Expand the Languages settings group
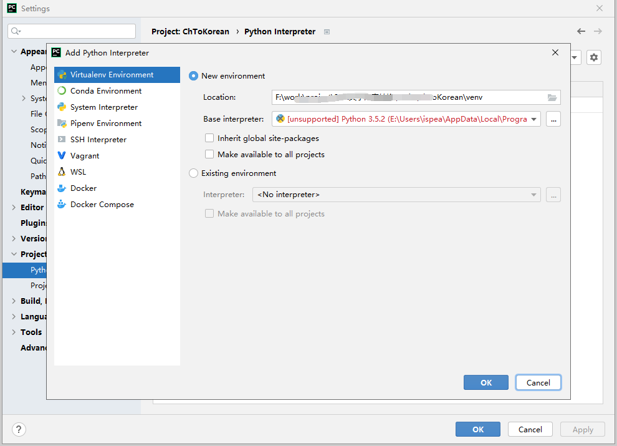 [x=14, y=316]
